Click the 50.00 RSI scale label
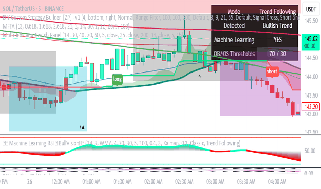321x189 pixels. click(x=310, y=151)
